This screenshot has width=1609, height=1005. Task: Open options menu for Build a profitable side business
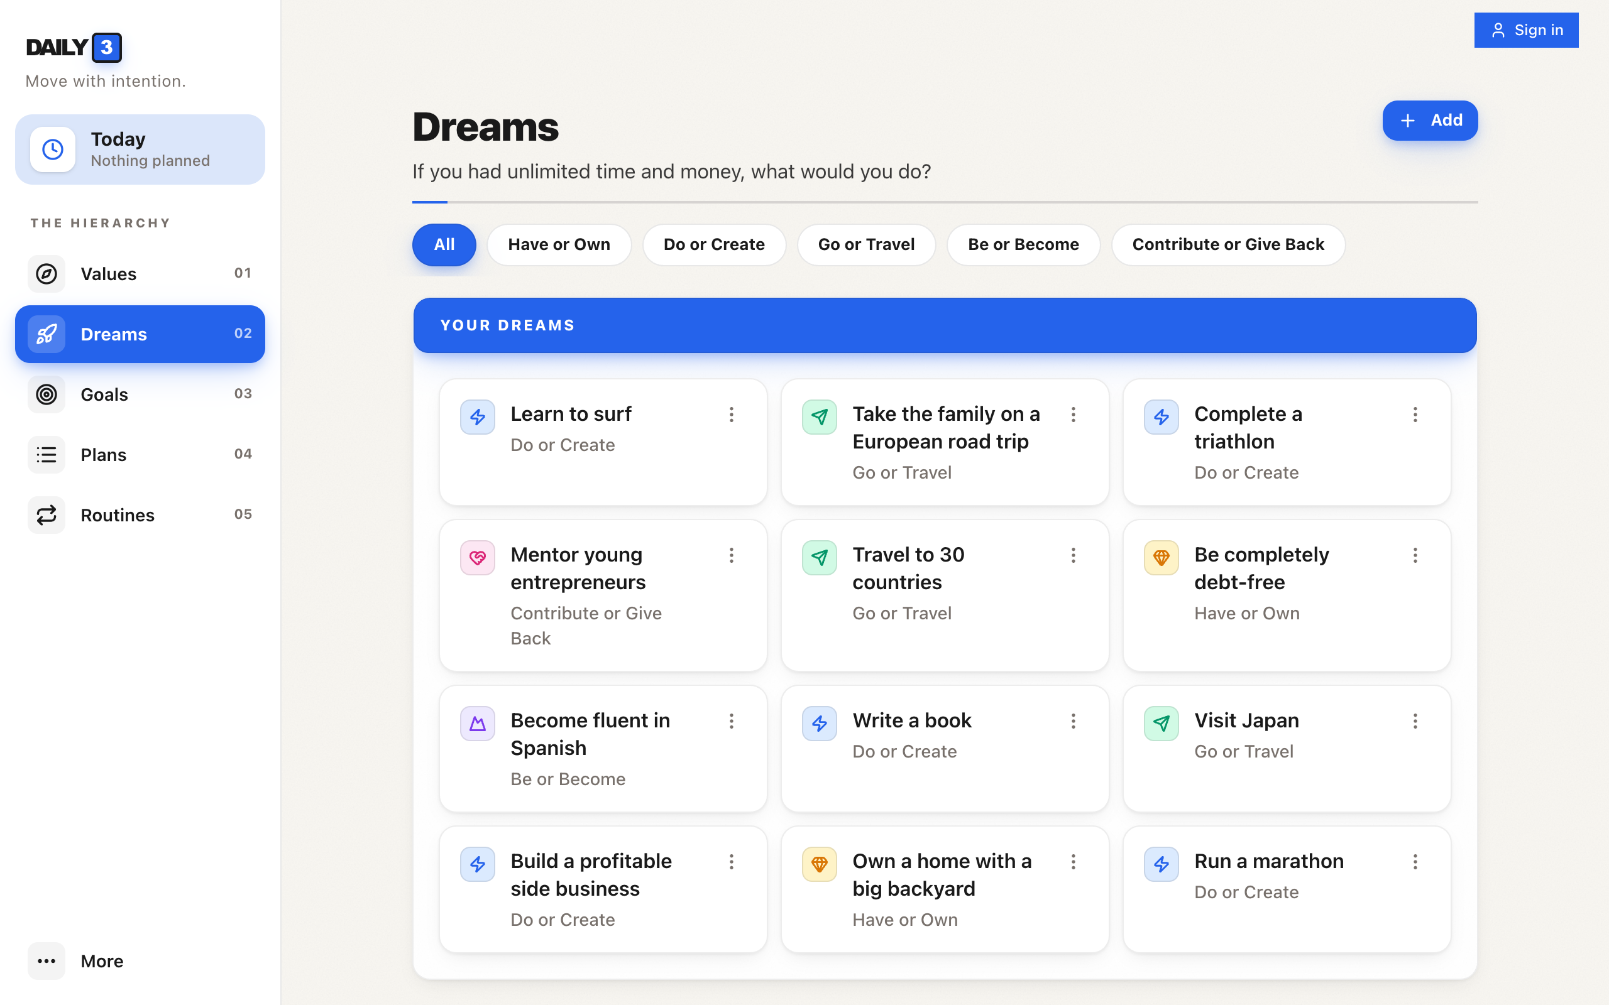[x=732, y=862]
